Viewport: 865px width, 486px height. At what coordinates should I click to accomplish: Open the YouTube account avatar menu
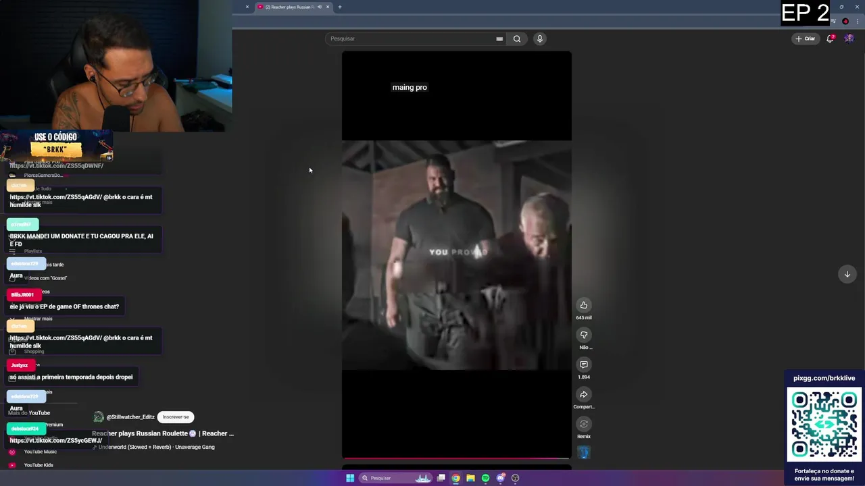click(x=849, y=38)
